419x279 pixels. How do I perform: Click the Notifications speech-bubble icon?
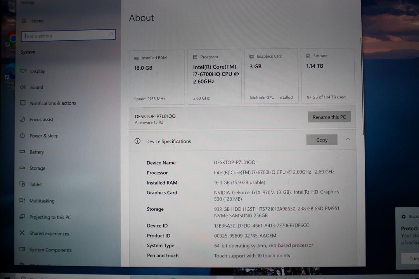click(x=23, y=103)
